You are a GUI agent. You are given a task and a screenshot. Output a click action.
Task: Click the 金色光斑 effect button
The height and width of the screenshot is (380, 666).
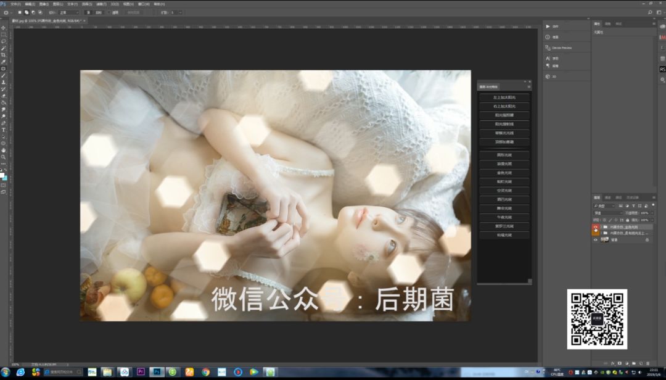[504, 173]
